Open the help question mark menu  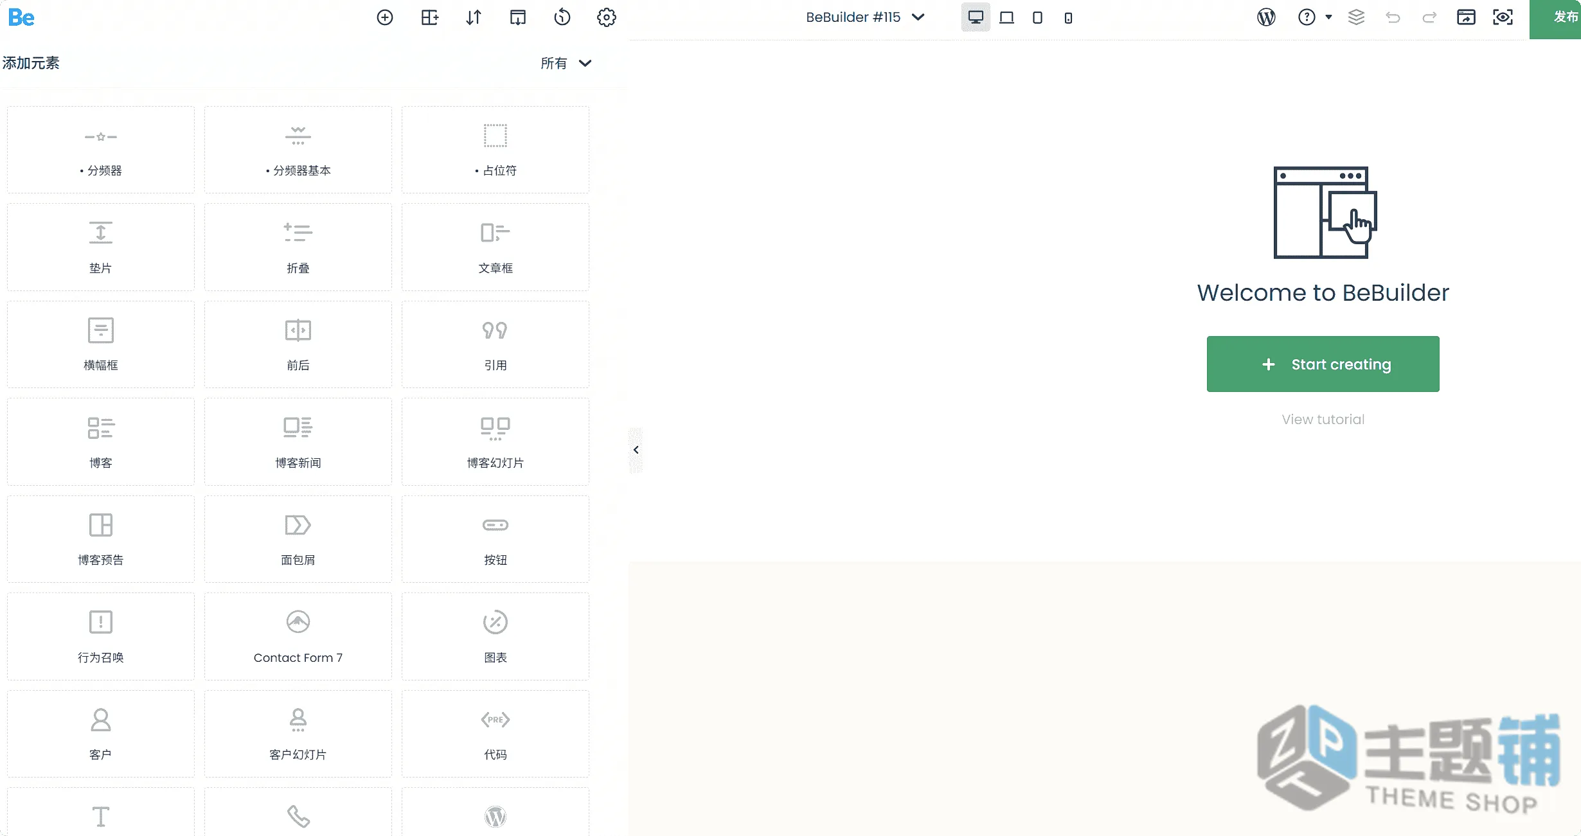coord(1314,17)
